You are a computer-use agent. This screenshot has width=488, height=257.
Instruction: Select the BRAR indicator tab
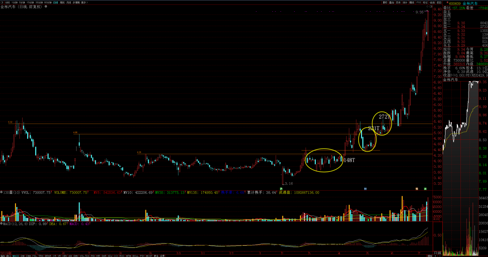click(48, 256)
